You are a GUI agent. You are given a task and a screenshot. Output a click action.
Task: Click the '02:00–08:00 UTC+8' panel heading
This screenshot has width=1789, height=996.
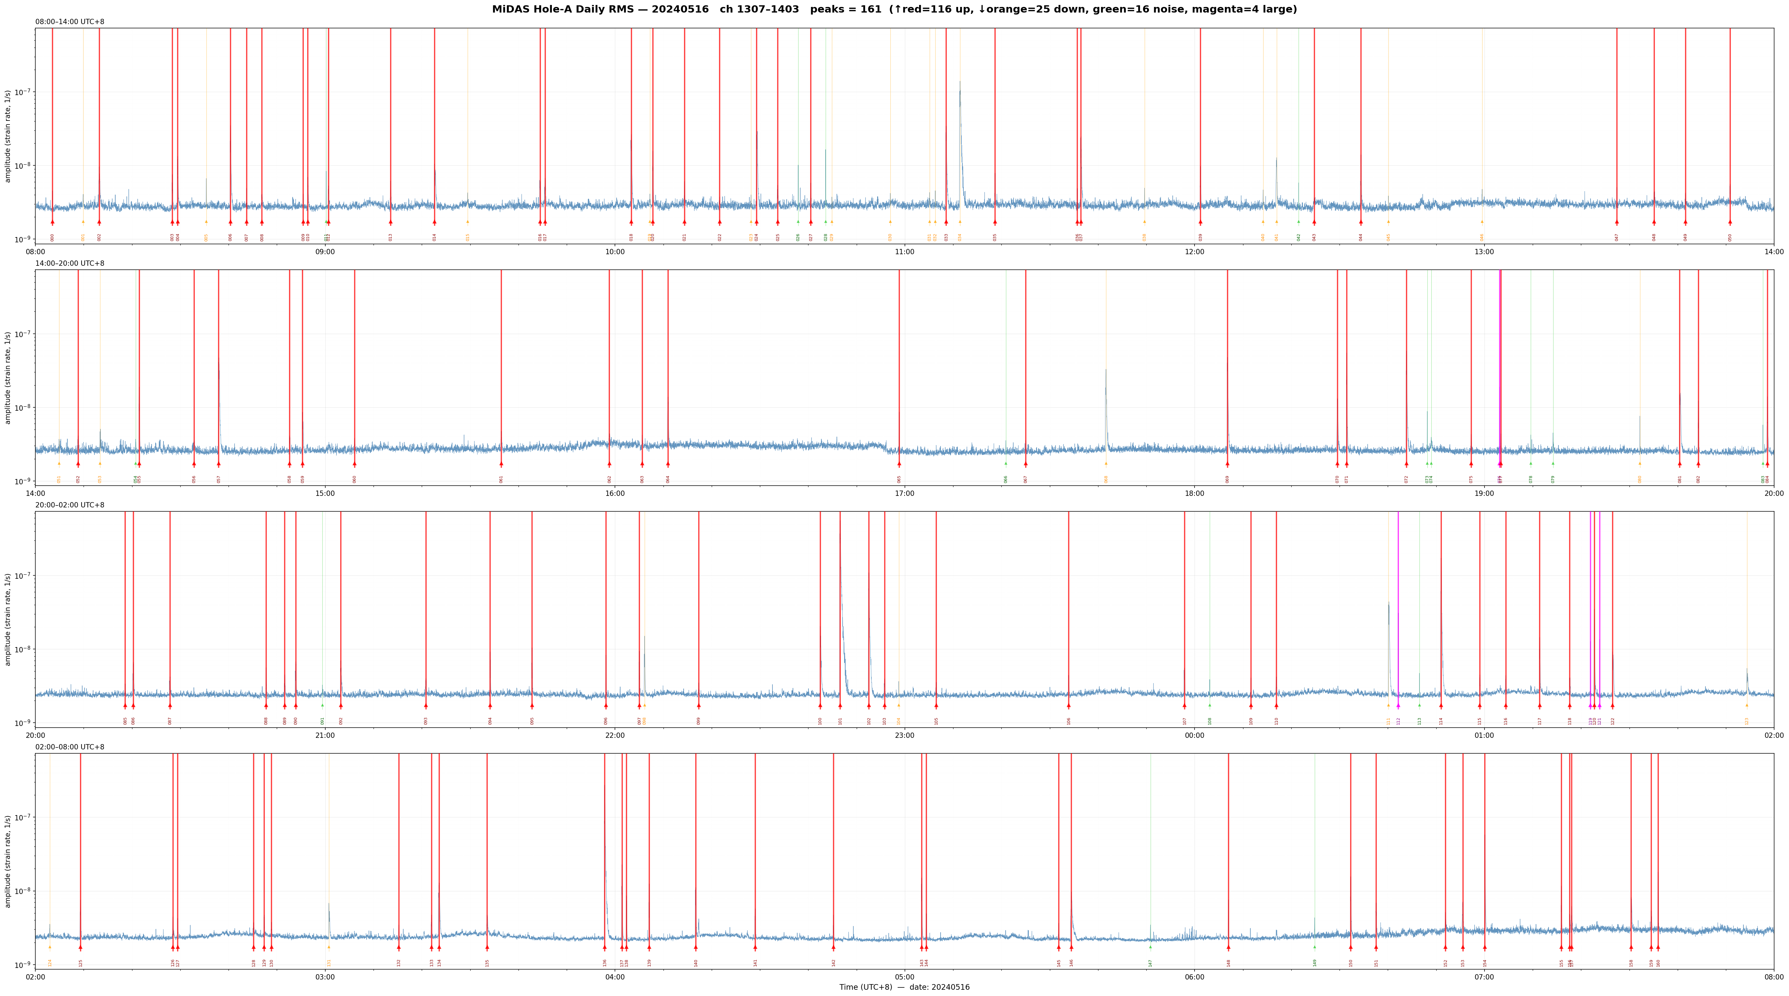[70, 747]
